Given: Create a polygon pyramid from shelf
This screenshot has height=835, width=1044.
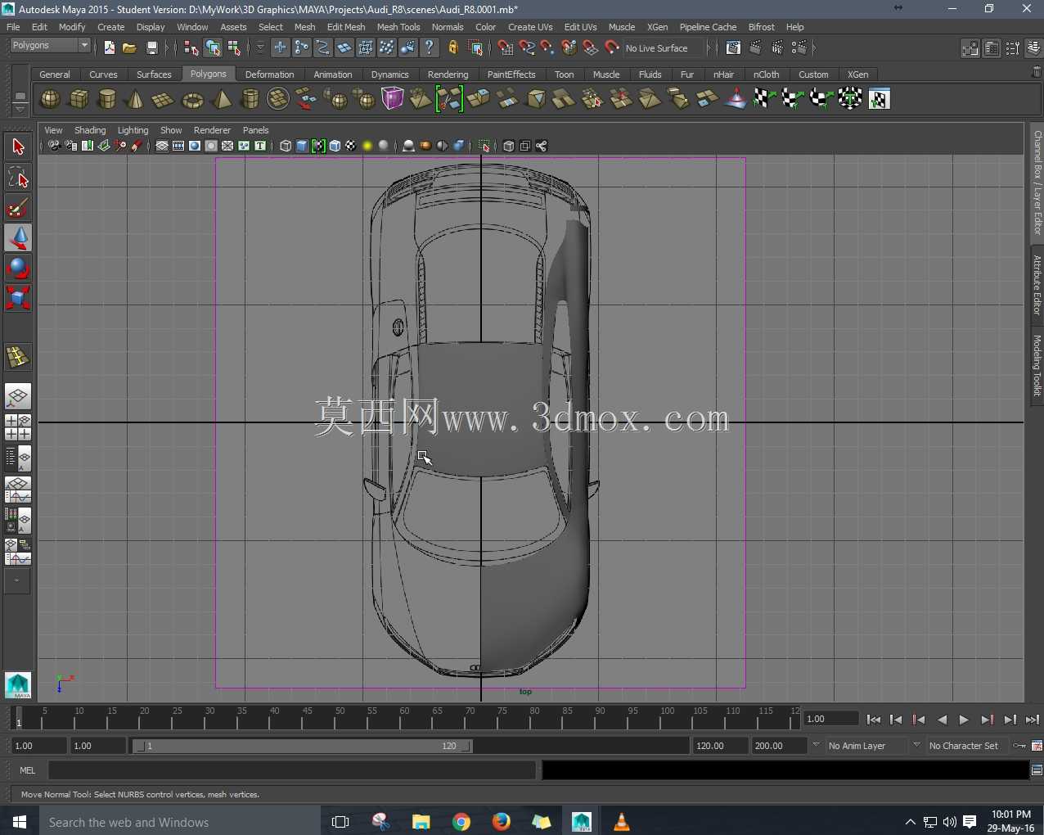Looking at the screenshot, I should (x=221, y=99).
